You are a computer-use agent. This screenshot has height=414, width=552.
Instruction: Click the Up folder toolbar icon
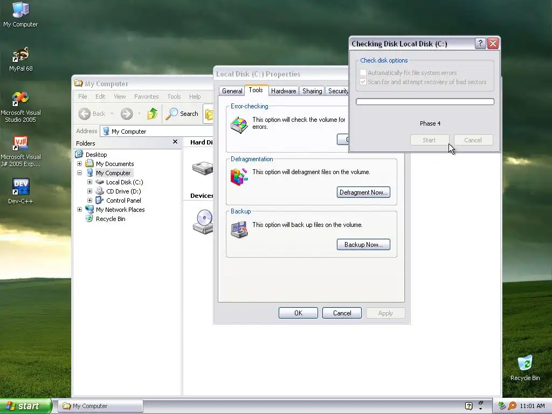[153, 114]
